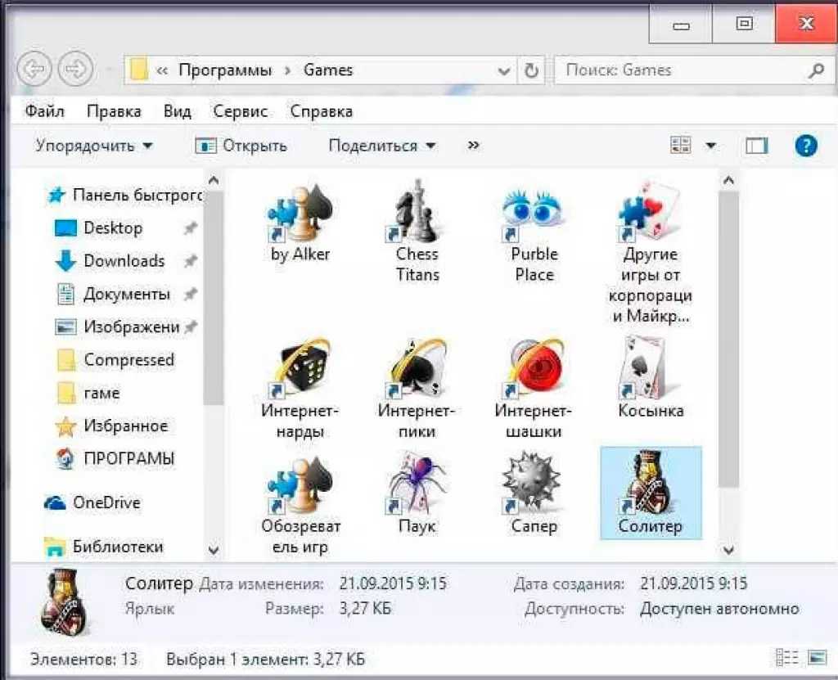Click the search magnifier icon

pyautogui.click(x=816, y=70)
